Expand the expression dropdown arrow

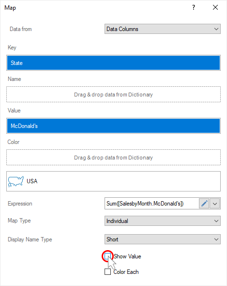(x=215, y=204)
